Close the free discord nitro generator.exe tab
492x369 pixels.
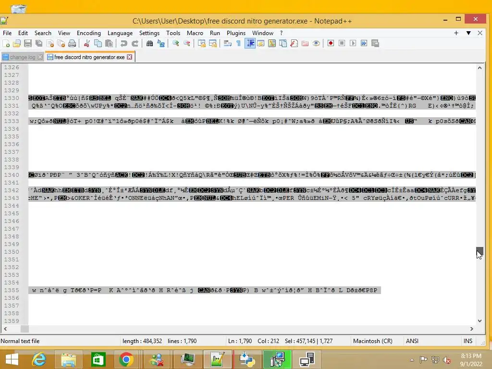130,57
